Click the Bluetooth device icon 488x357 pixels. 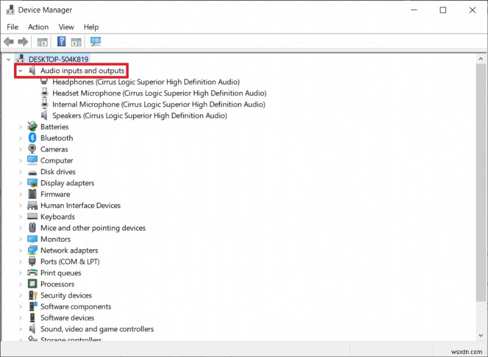point(32,138)
